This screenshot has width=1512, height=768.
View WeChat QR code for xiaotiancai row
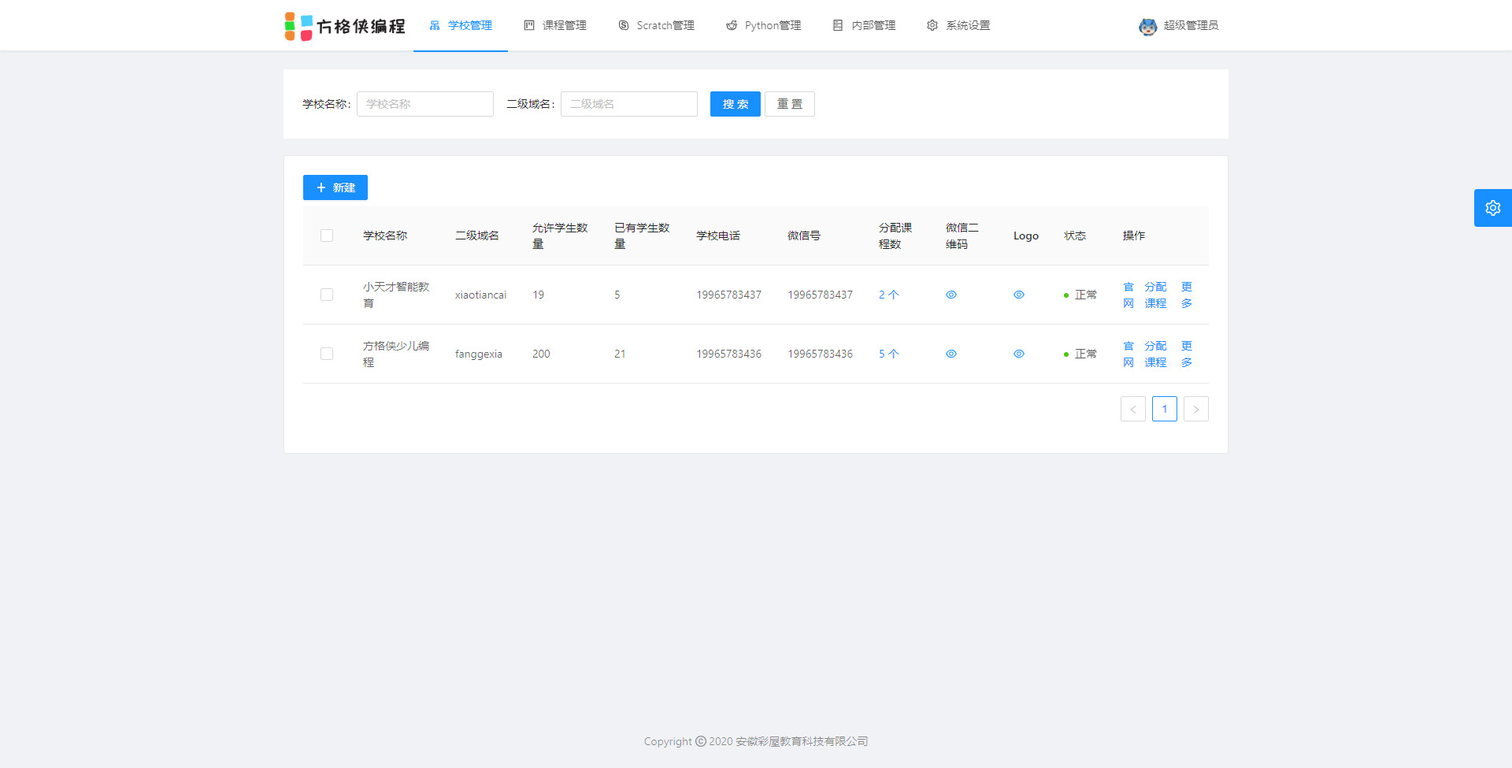tap(951, 295)
